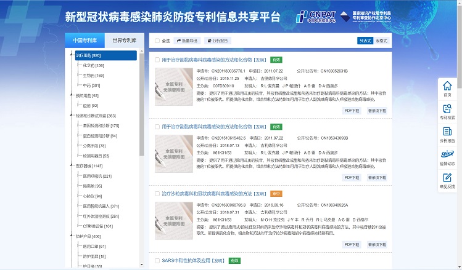
Task: Open 首页 home icon in right sidebar
Action: (x=447, y=89)
